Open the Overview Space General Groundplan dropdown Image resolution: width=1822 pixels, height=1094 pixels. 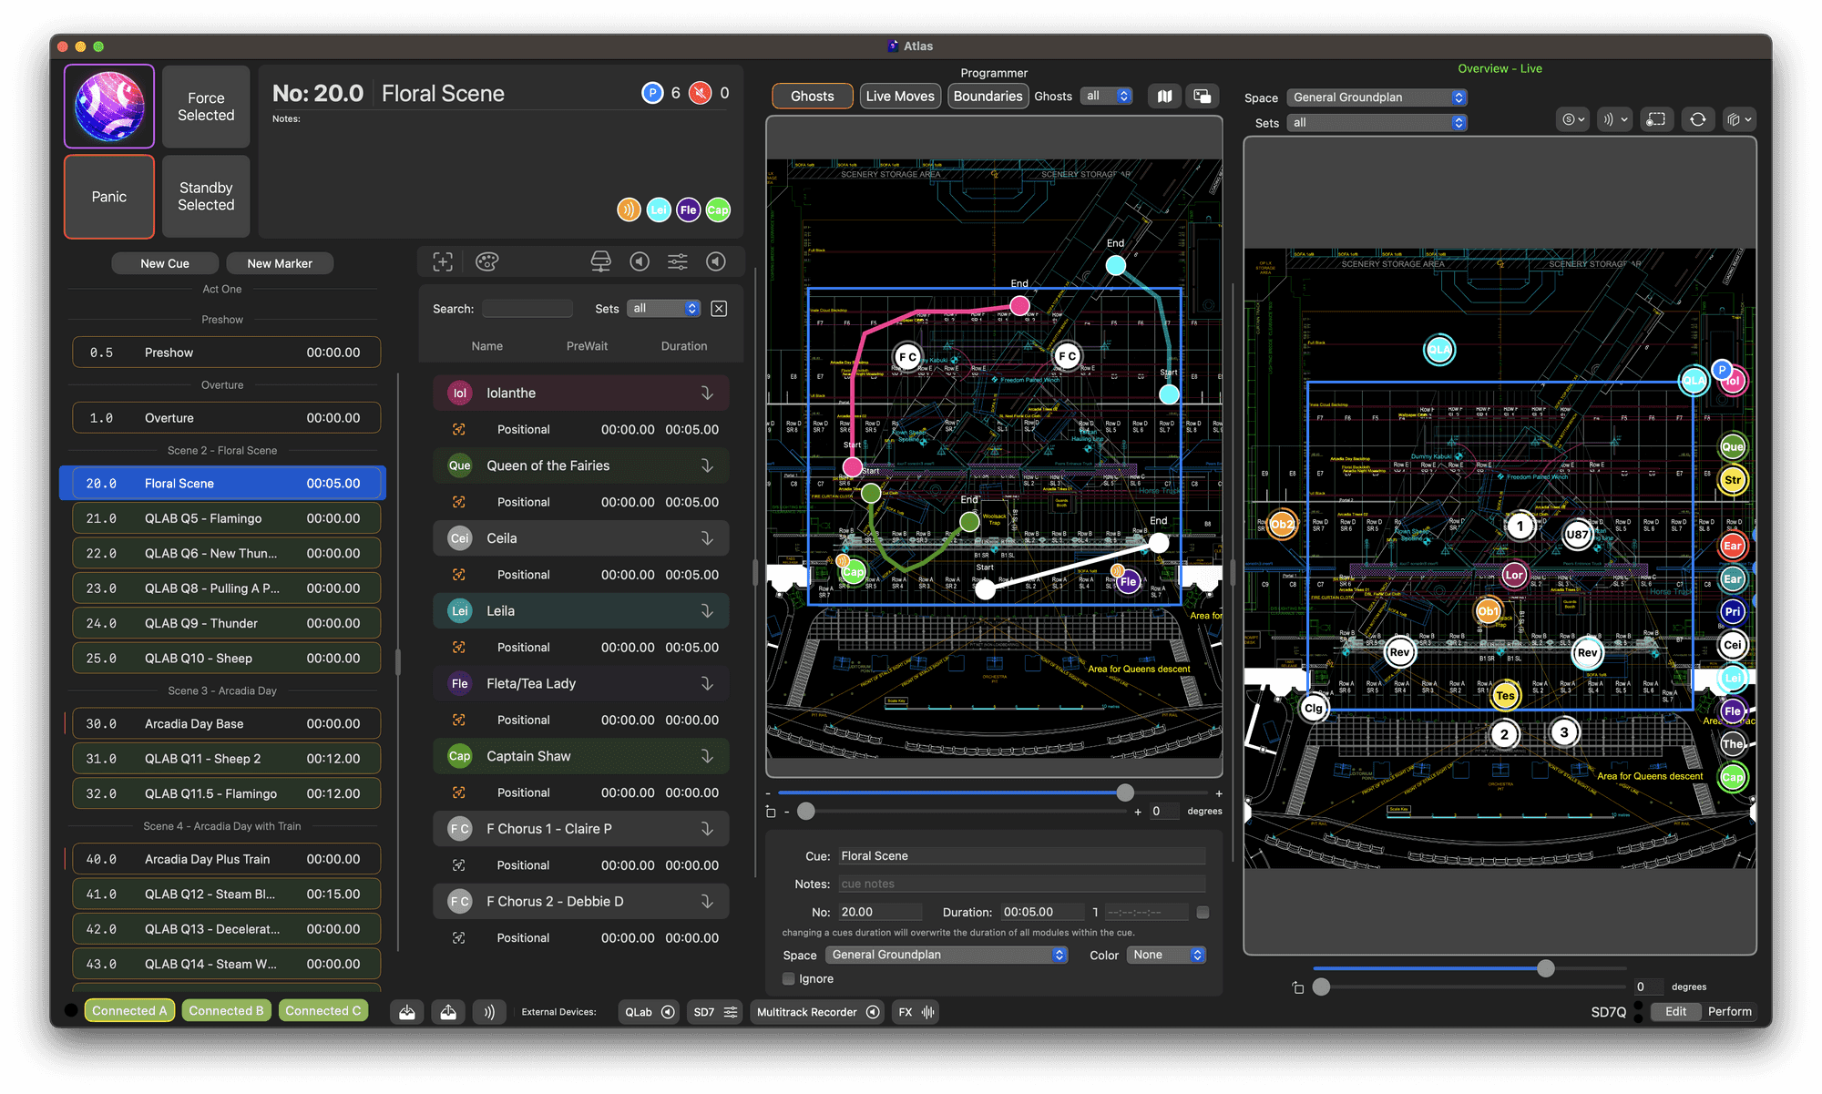pyautogui.click(x=1377, y=97)
